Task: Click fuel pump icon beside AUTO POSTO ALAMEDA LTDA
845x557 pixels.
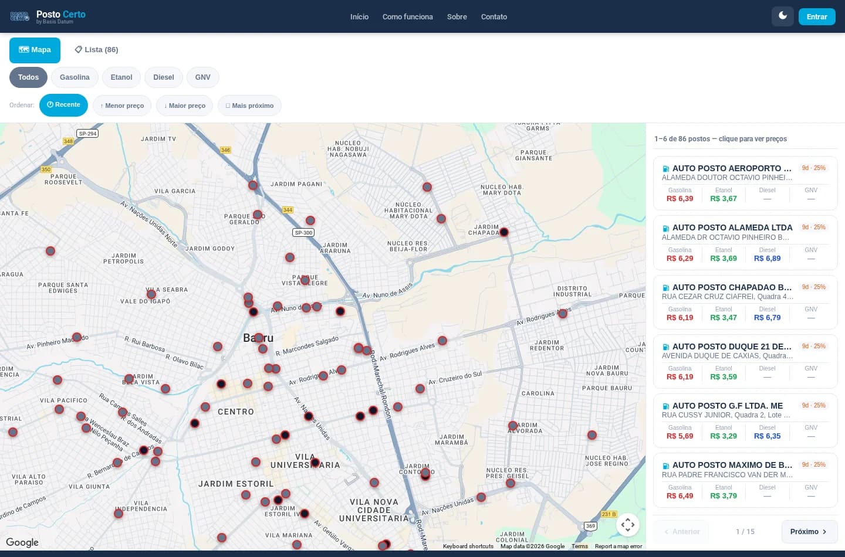Action: 666,228
